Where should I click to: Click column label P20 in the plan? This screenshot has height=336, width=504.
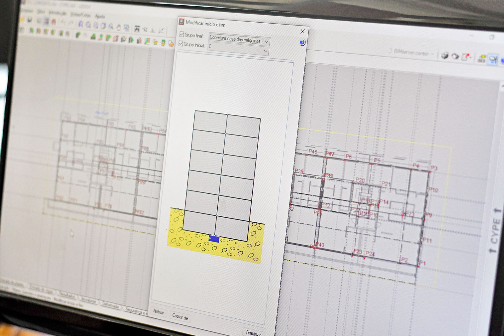(360, 180)
